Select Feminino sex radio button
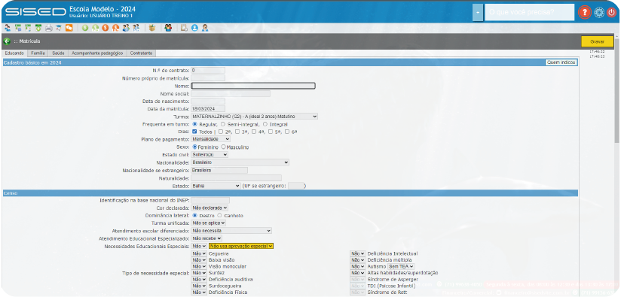 [x=194, y=147]
